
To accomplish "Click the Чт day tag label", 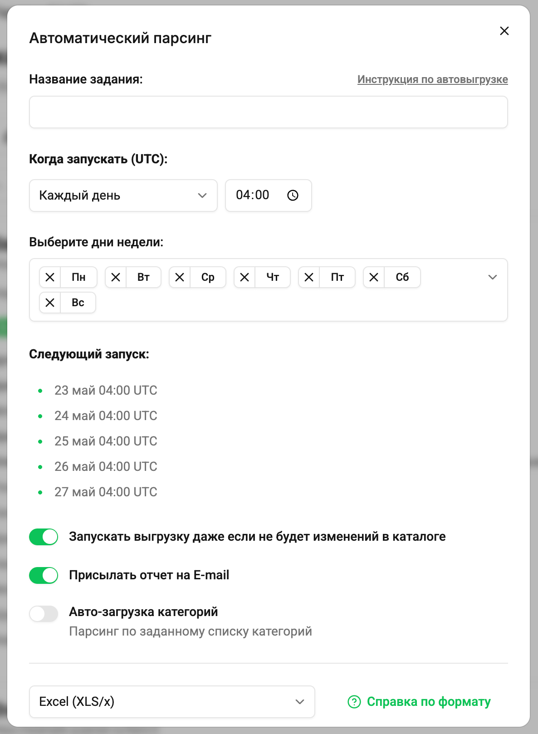I will pos(273,277).
